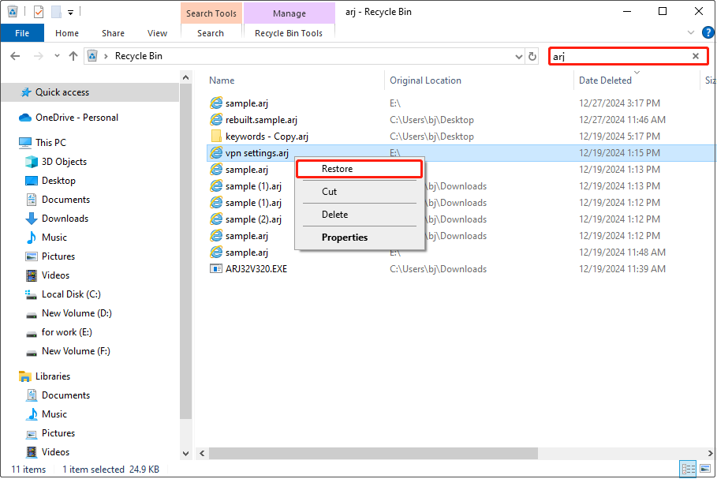Open Help with the question mark icon
Screen dimensions: 717x479
click(x=708, y=32)
